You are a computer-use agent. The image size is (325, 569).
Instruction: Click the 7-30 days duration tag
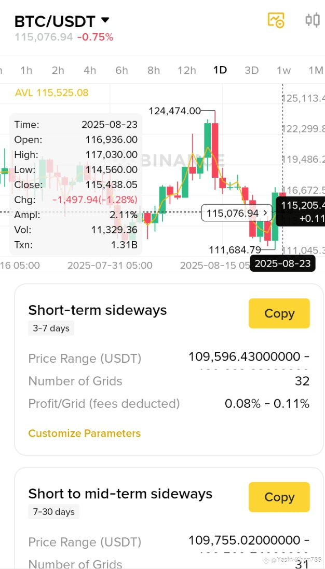click(53, 512)
